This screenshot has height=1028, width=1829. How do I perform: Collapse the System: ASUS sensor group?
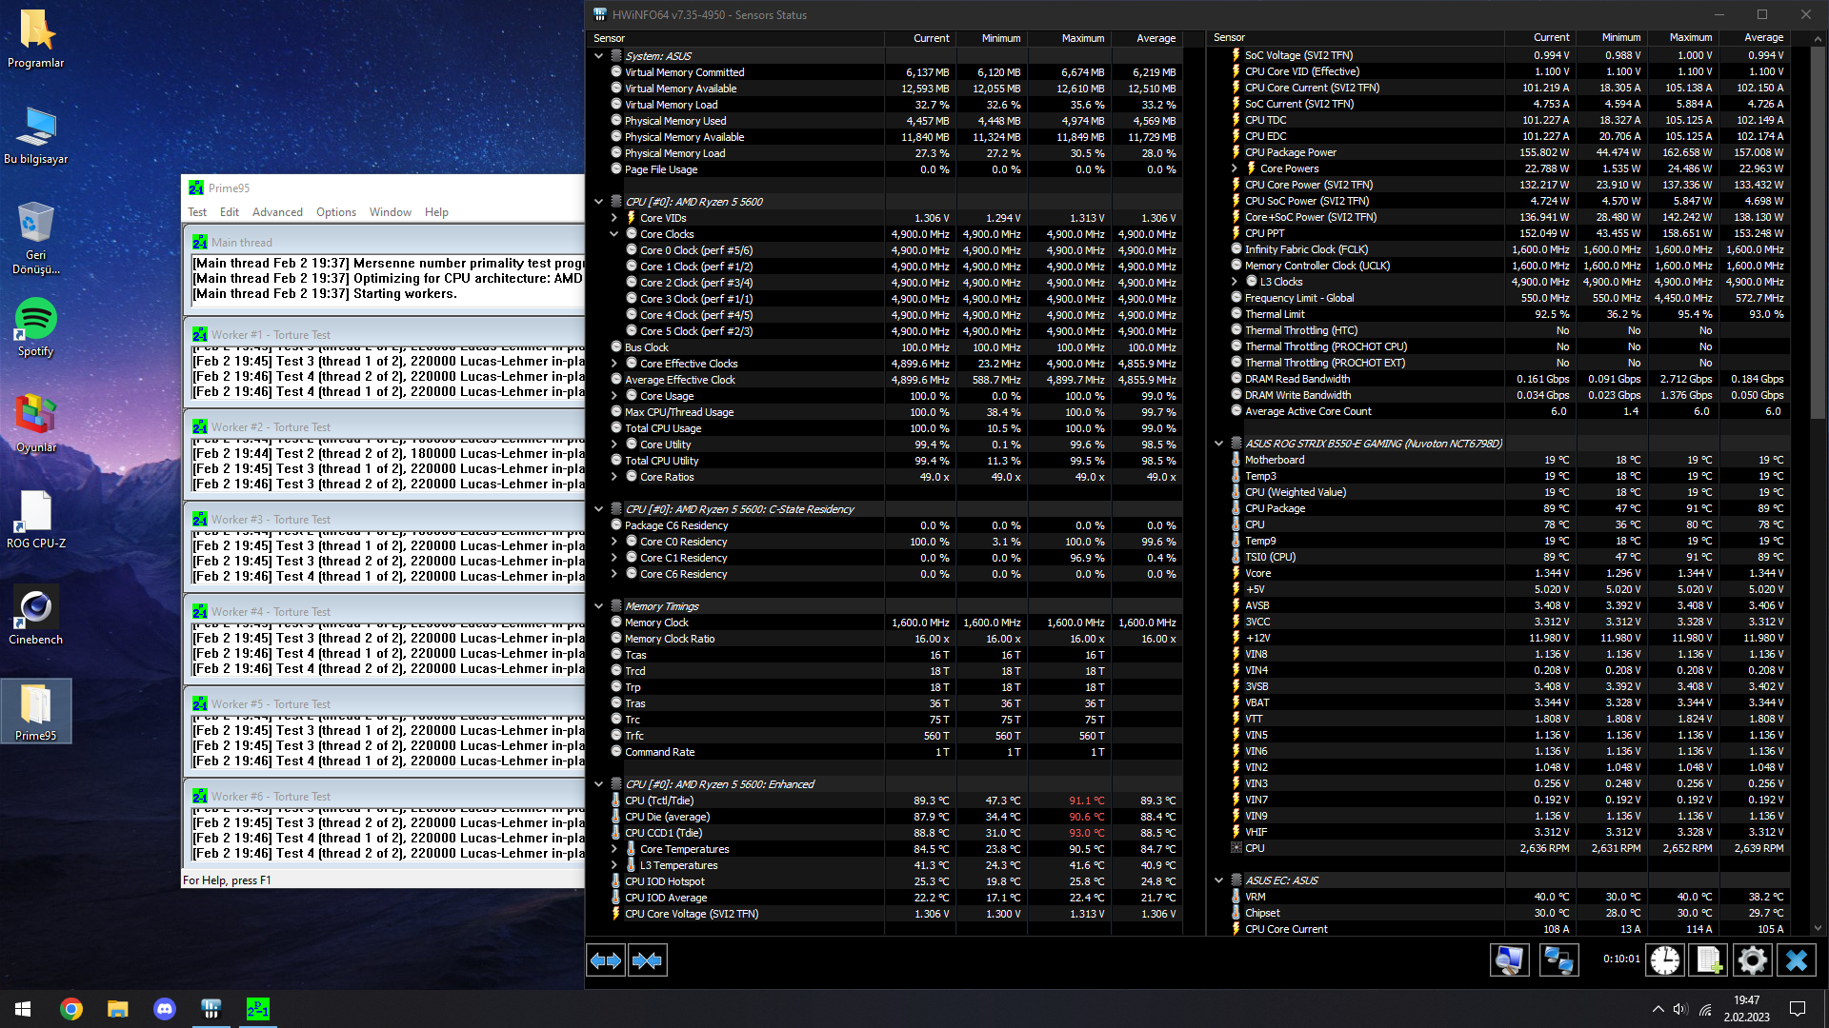click(598, 56)
